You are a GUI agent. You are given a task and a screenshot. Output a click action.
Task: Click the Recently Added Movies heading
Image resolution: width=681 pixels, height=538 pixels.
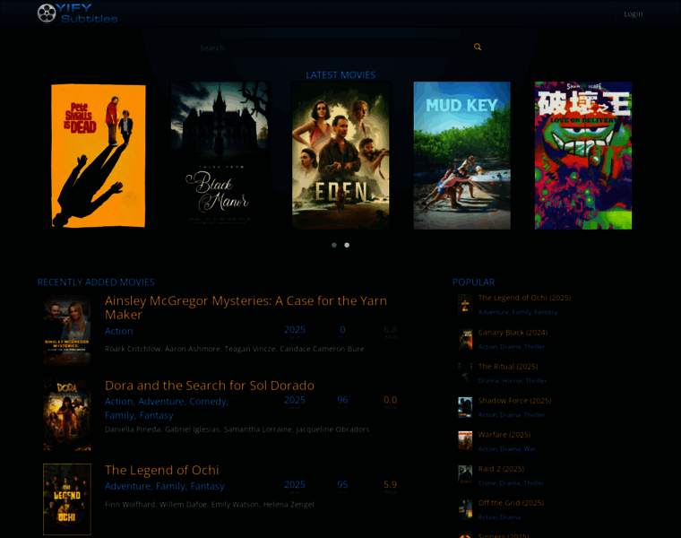tap(96, 282)
